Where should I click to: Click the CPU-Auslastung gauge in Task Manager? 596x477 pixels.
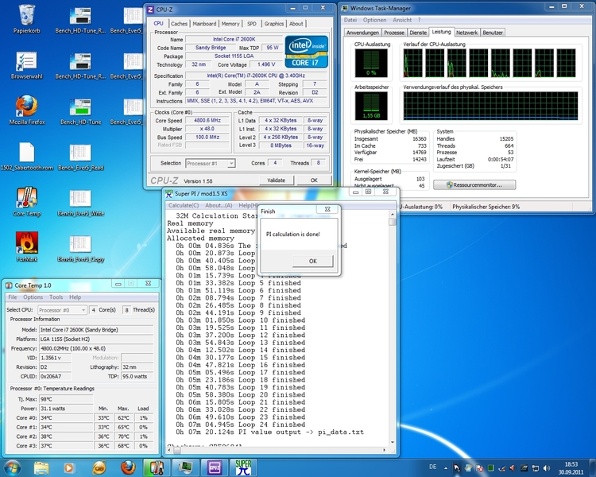371,63
